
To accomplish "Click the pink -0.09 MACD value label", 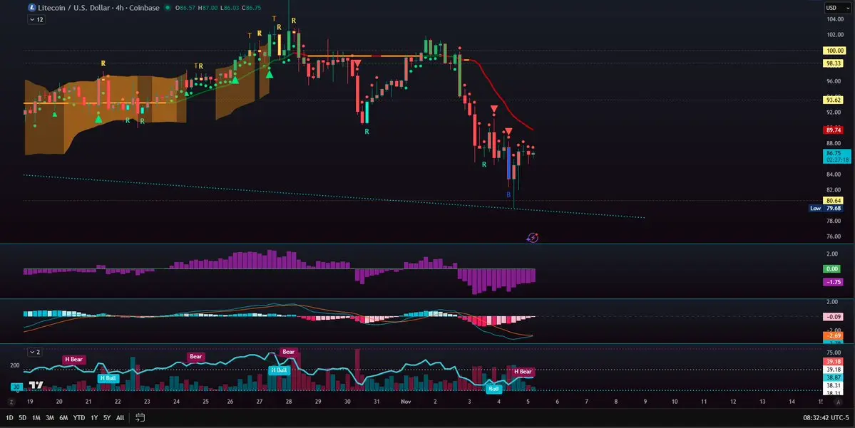I will pyautogui.click(x=834, y=316).
